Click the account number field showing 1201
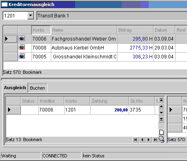This screenshot has height=161, width=187. (x=15, y=16)
